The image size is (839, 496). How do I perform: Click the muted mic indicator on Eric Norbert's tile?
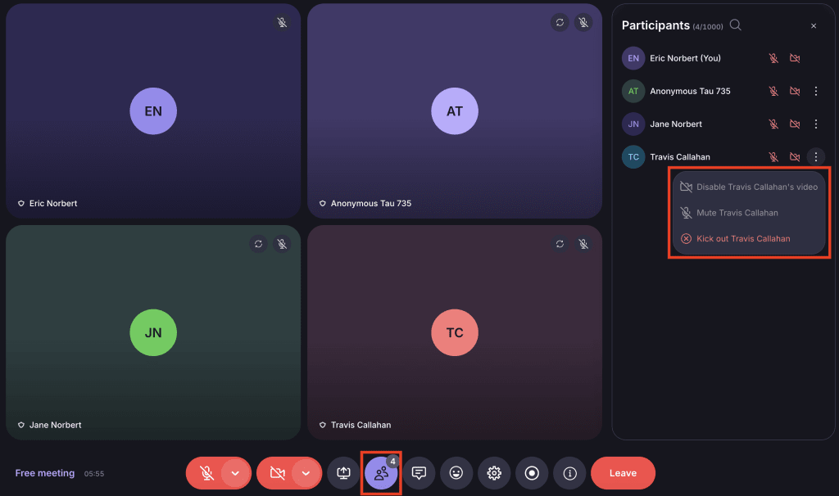282,22
